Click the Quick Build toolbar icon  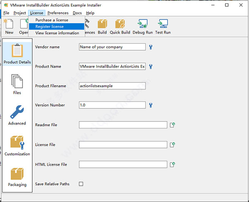[x=120, y=27]
